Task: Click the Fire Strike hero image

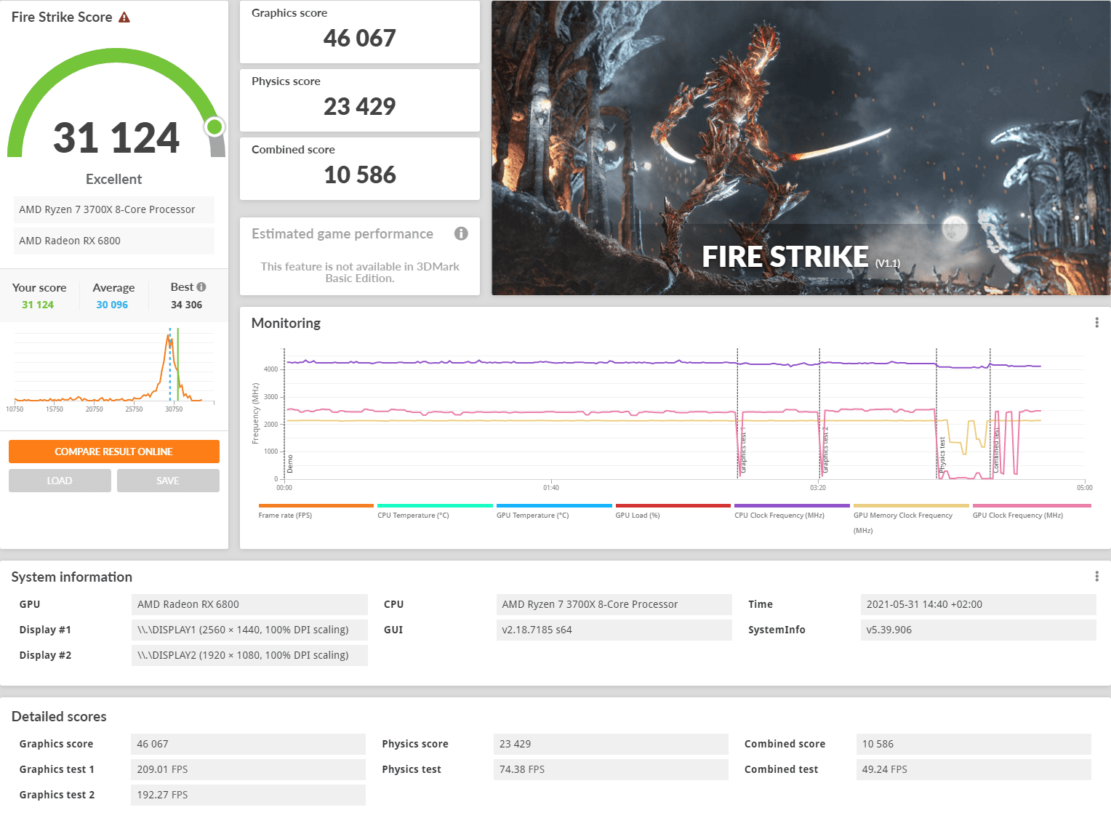Action: tap(801, 148)
